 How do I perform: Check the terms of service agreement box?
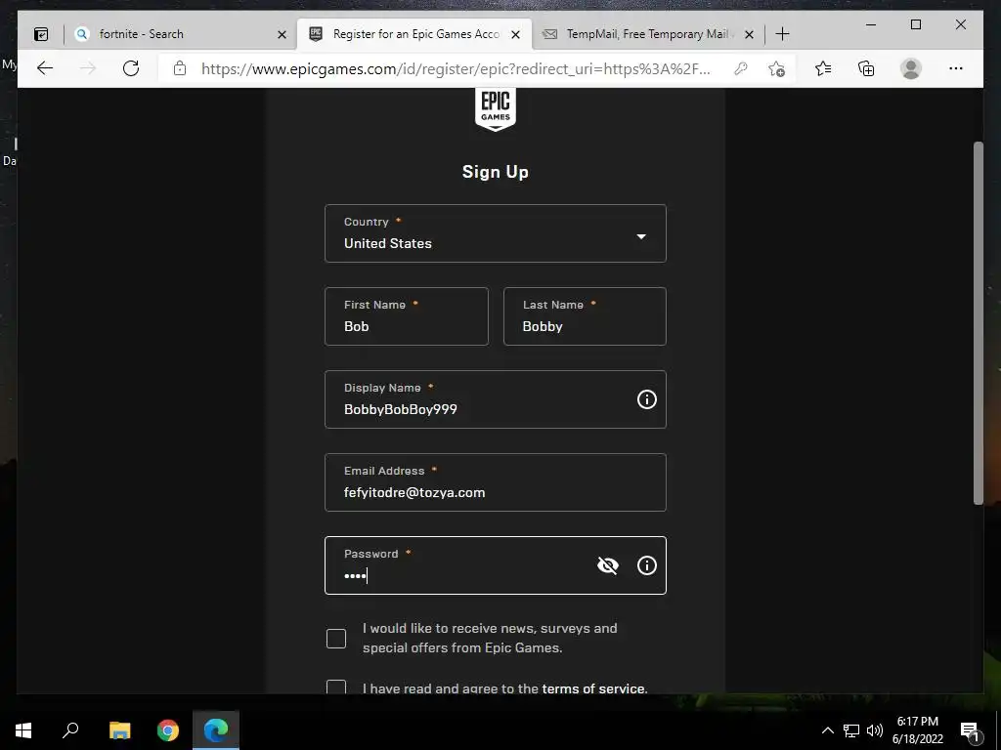336,687
